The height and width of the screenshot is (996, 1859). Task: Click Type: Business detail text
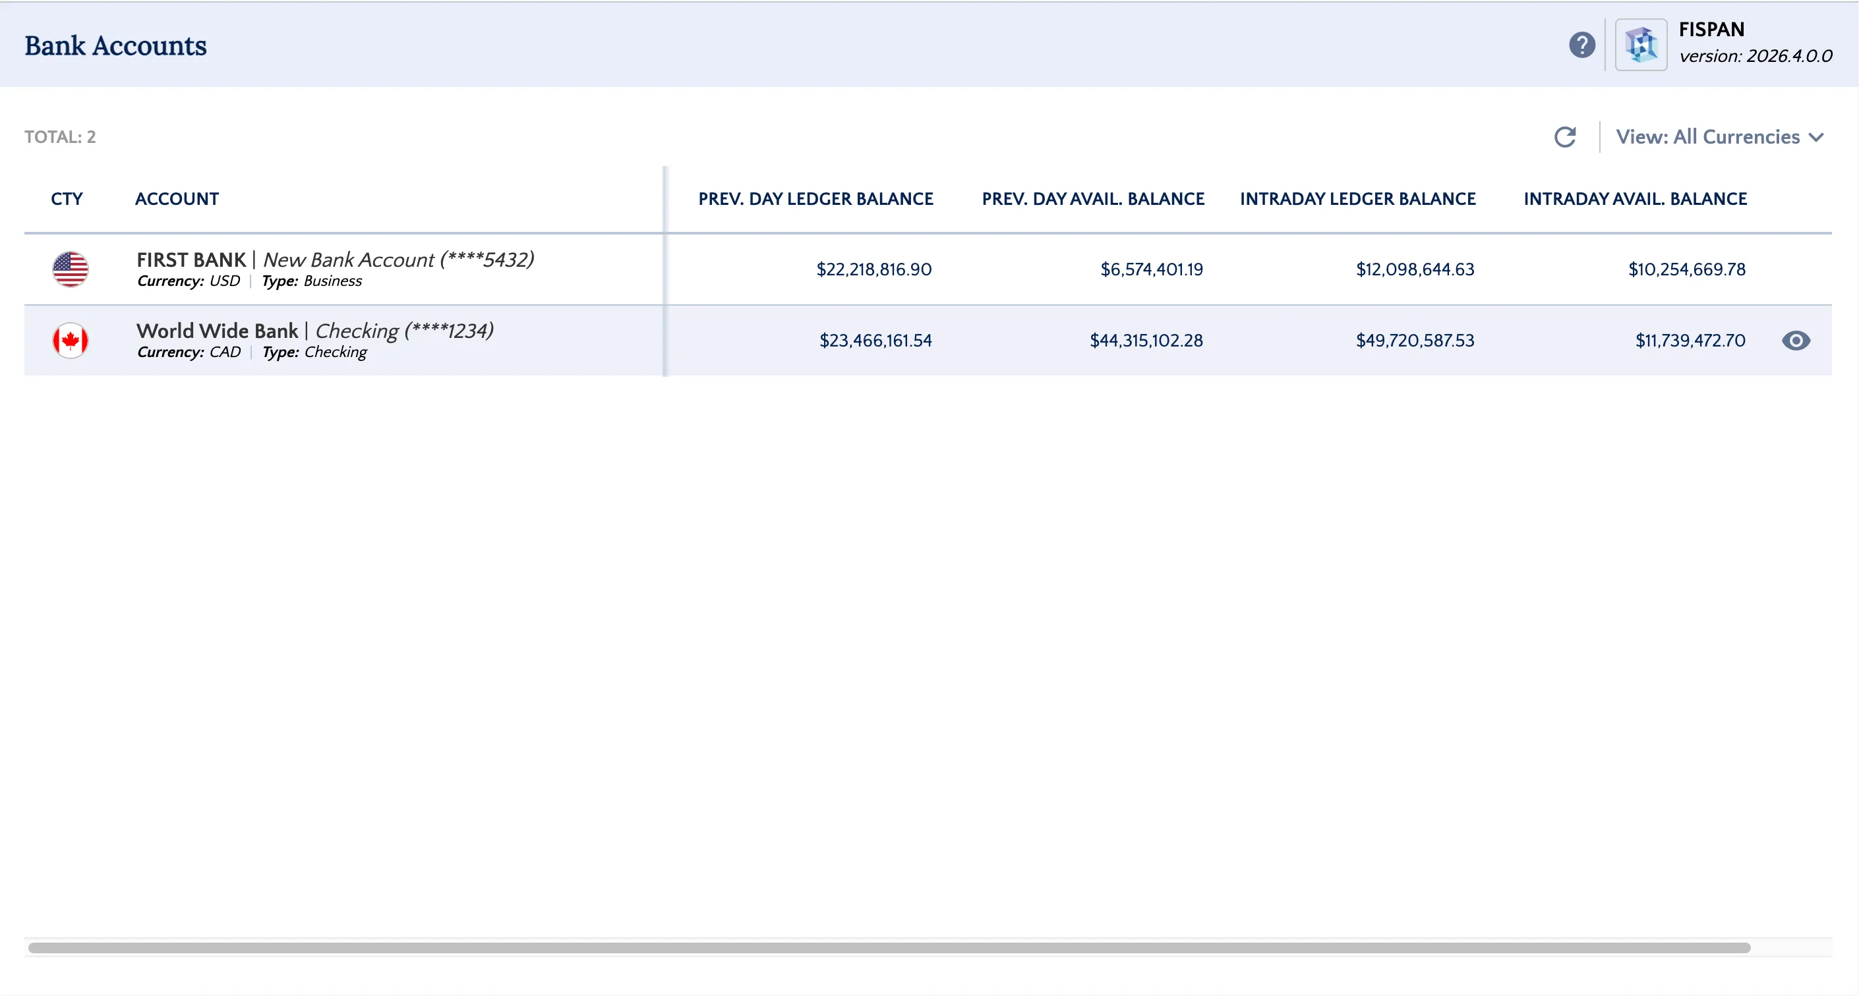[x=312, y=281]
